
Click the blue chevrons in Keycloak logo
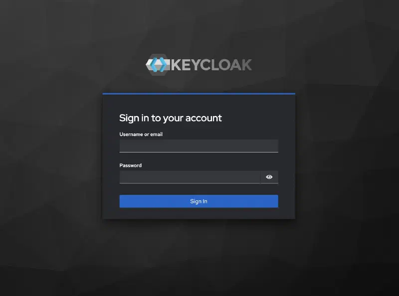[158, 65]
